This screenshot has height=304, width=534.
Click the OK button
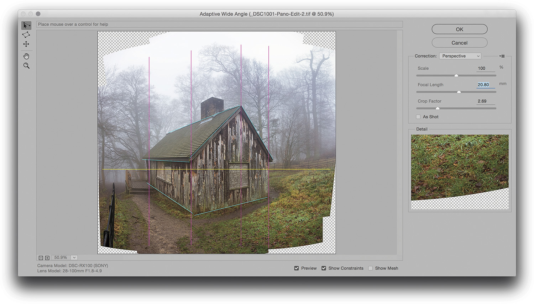(x=460, y=29)
